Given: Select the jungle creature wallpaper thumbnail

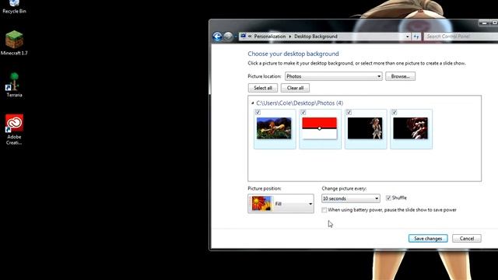Looking at the screenshot, I should (274, 128).
